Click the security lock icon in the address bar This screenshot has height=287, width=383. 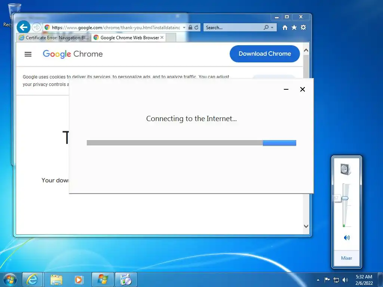190,27
